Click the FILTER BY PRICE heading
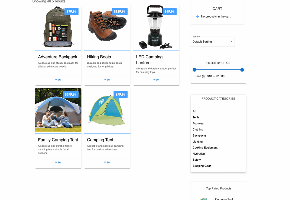Viewport: 289px width, 200px height. click(x=218, y=63)
